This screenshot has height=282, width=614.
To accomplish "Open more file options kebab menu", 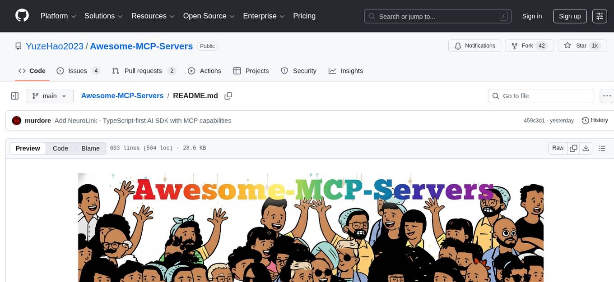I will tap(607, 96).
